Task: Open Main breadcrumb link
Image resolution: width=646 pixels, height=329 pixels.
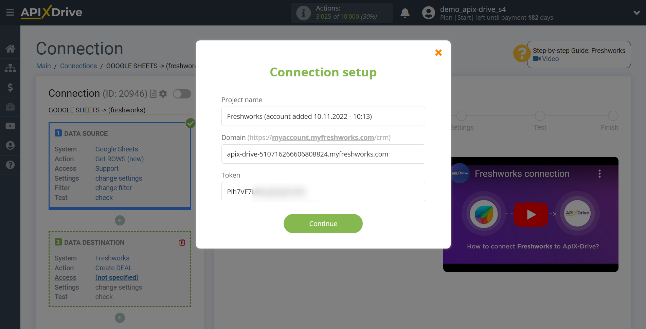Action: tap(43, 66)
